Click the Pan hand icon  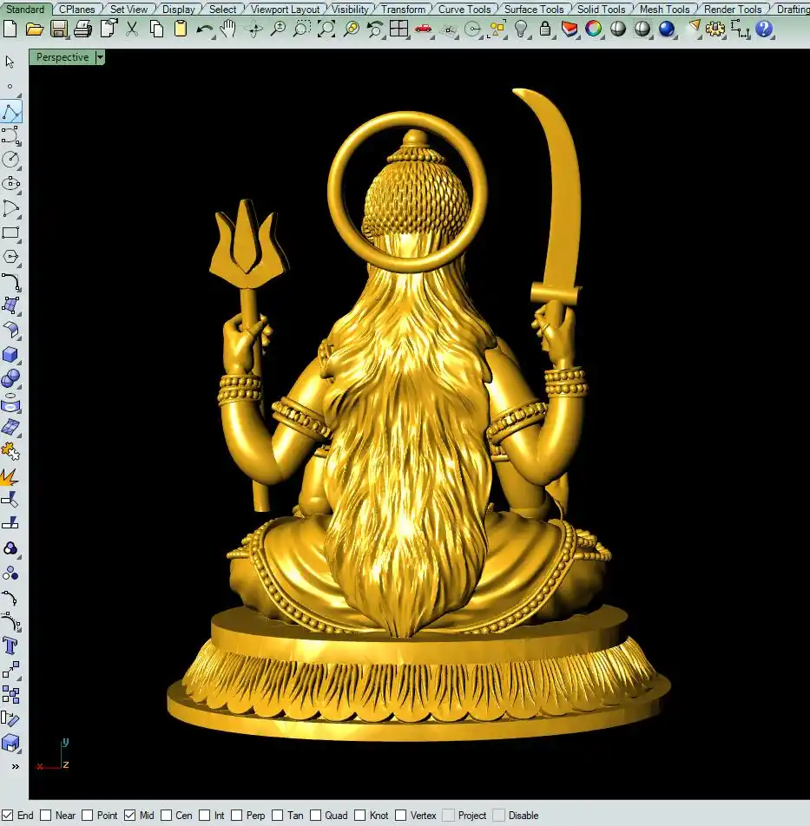point(228,29)
